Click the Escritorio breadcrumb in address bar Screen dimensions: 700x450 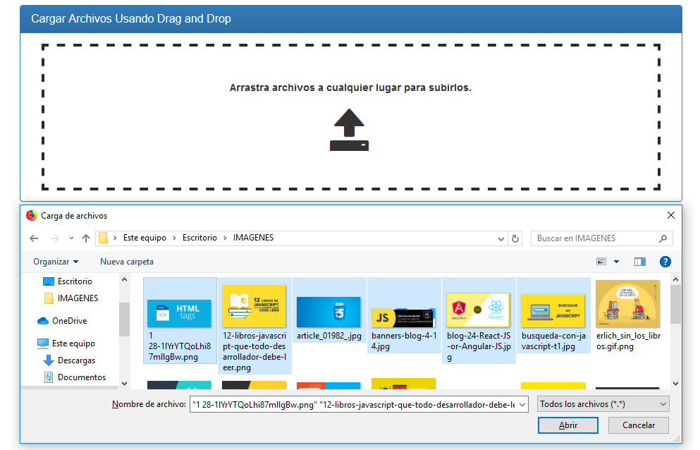199,238
